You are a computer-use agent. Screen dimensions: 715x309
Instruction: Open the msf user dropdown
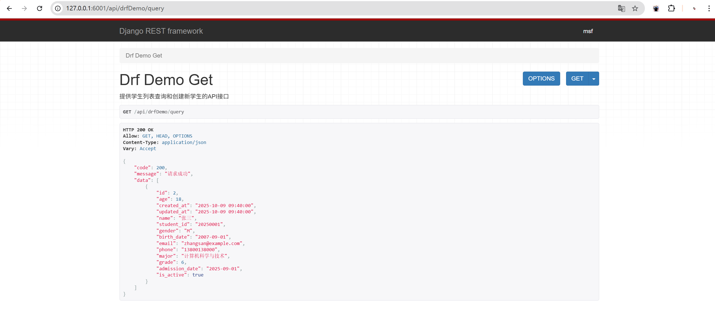(x=588, y=31)
